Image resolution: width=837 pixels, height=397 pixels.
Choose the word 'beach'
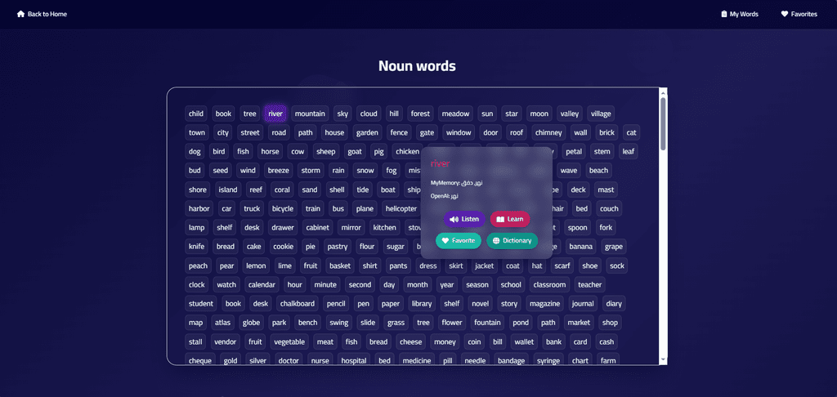click(598, 171)
